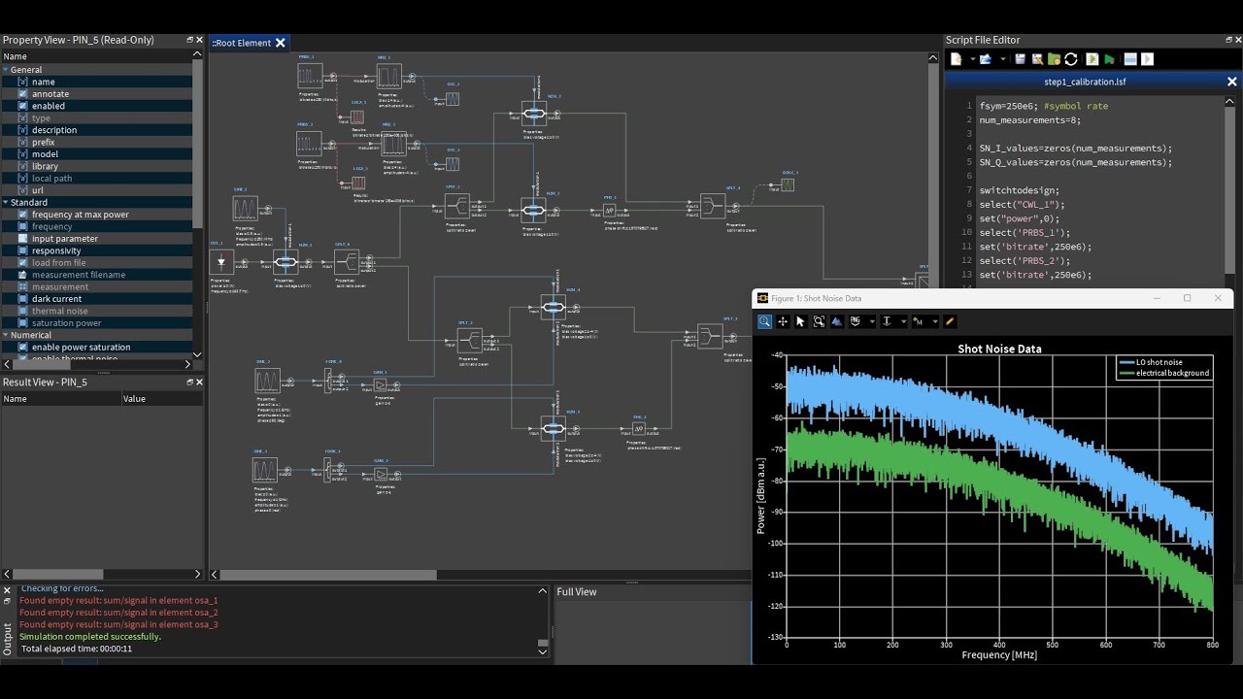1243x699 pixels.
Task: Toggle enable power saturation checkbox
Action: coord(23,347)
